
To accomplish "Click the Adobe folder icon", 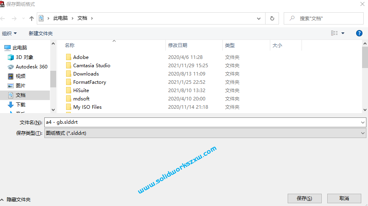I will [68, 57].
